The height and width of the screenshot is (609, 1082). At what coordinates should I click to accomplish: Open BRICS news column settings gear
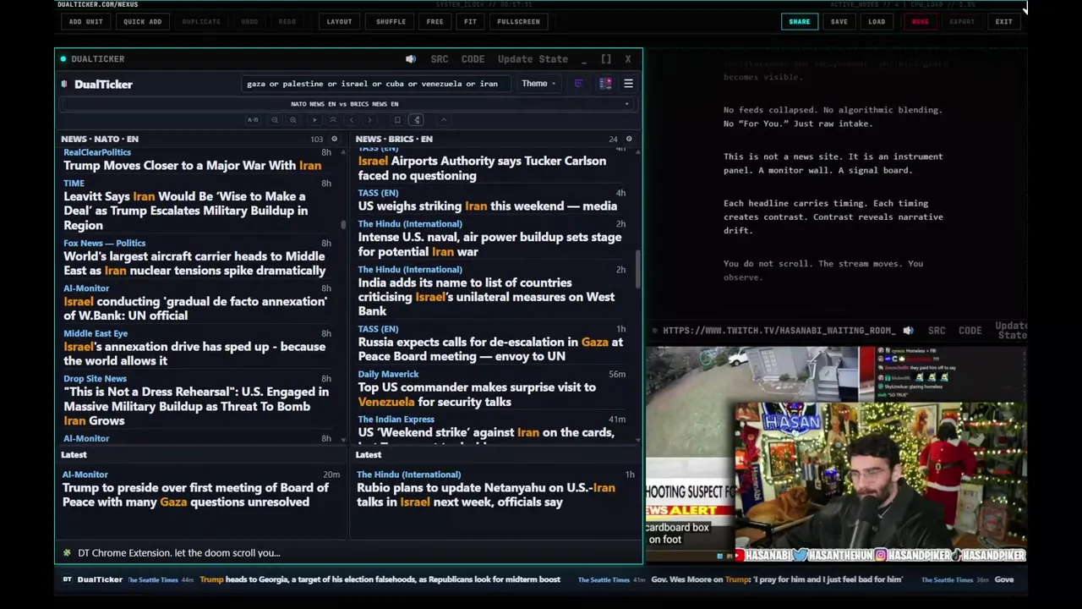(x=628, y=139)
